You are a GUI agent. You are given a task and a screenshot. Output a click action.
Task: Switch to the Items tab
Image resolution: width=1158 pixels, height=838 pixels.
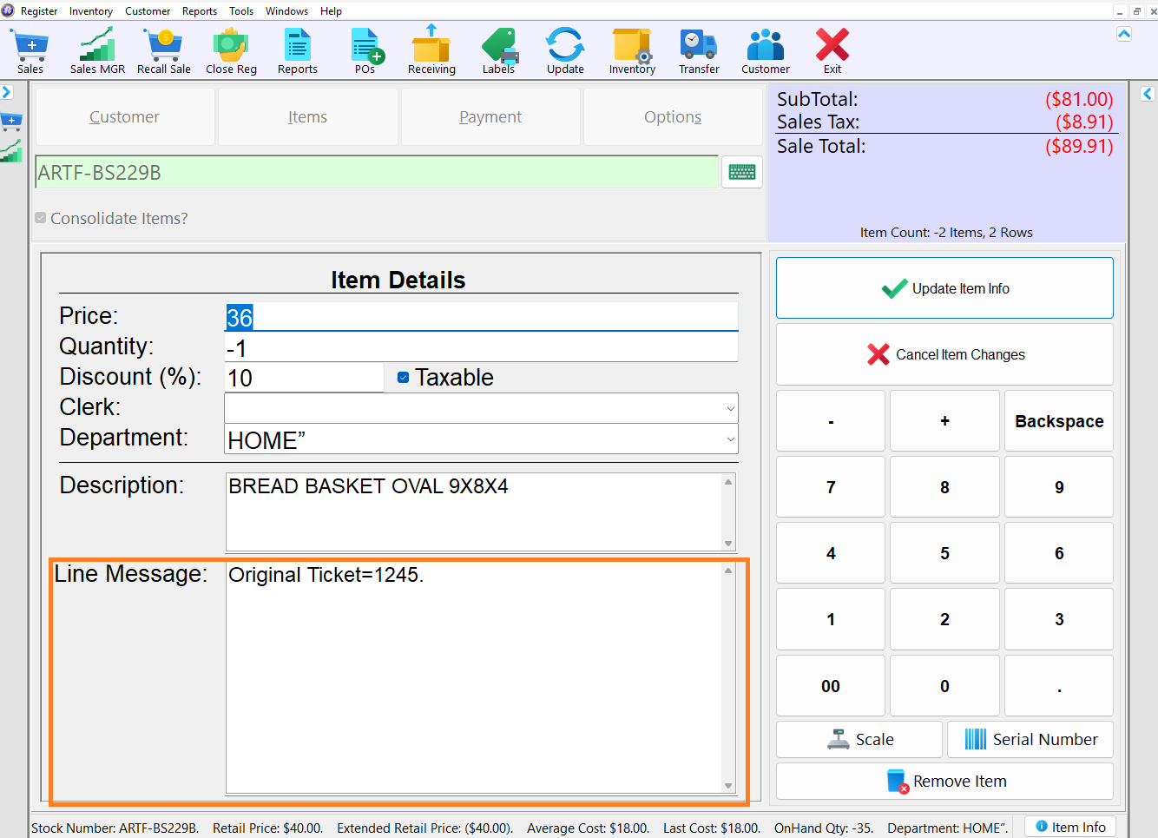(x=307, y=116)
